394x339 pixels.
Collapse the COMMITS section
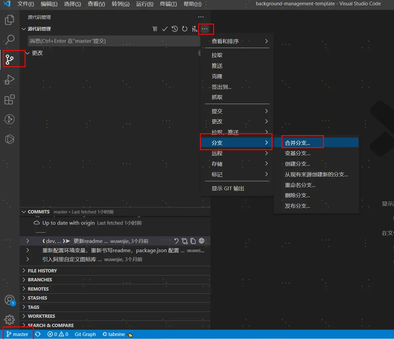(x=24, y=212)
